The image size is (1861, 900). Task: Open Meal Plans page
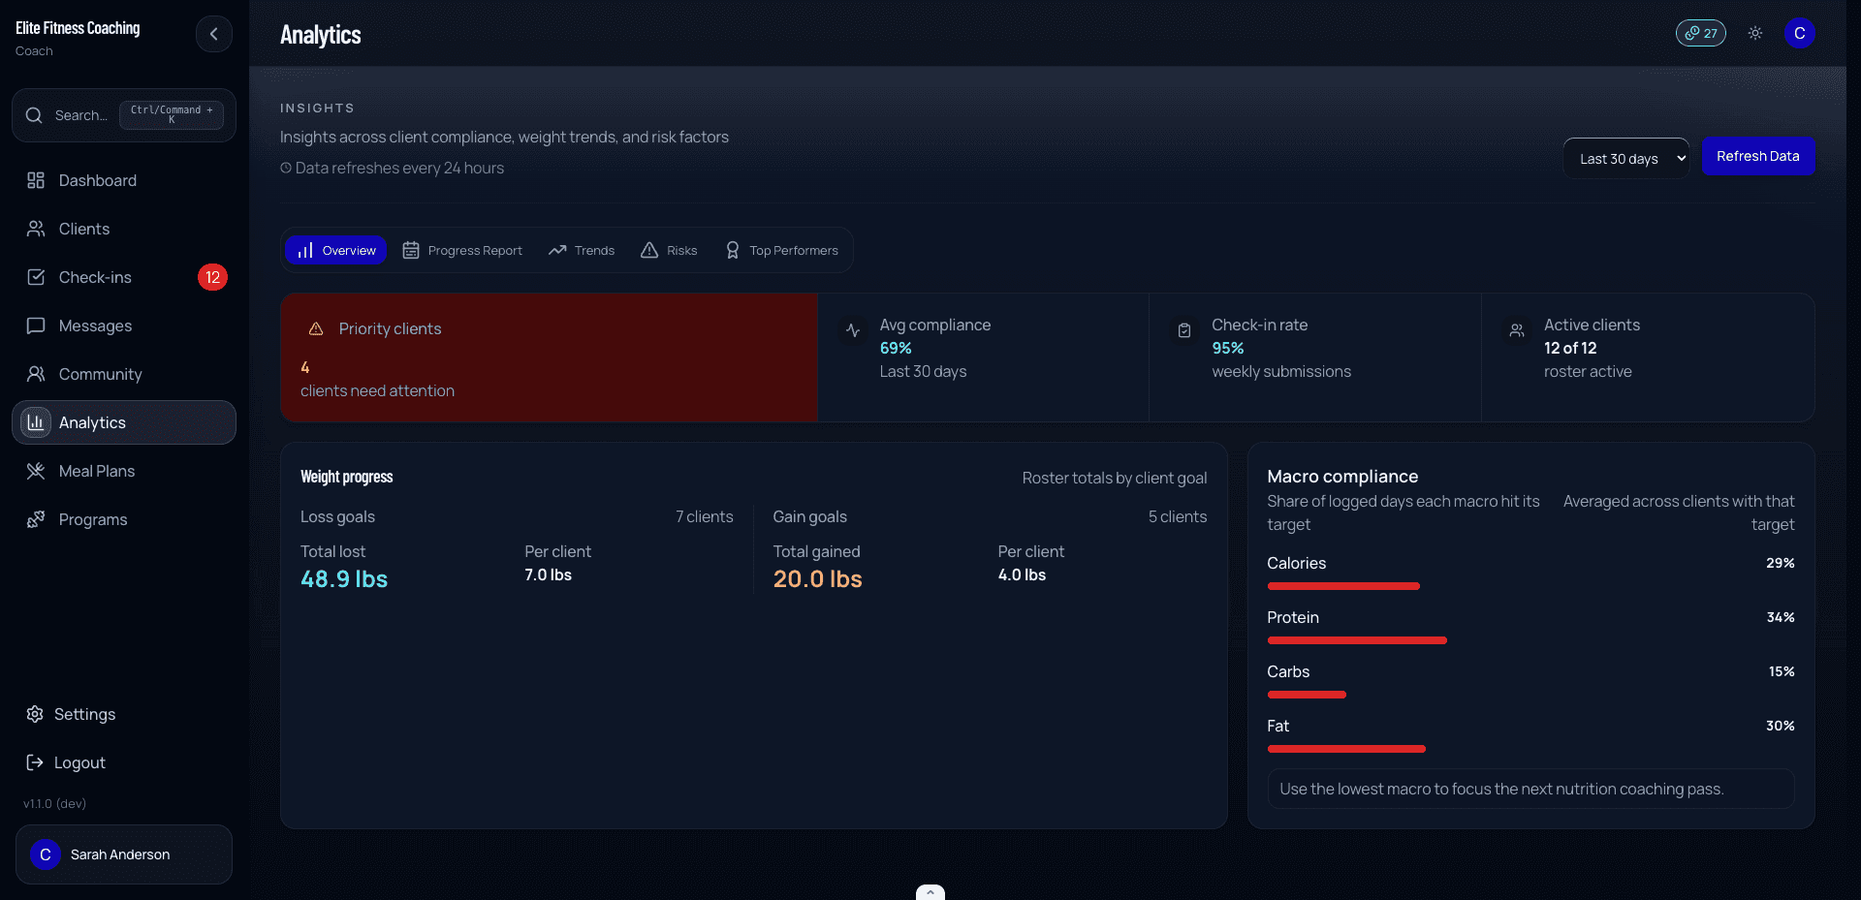click(124, 471)
